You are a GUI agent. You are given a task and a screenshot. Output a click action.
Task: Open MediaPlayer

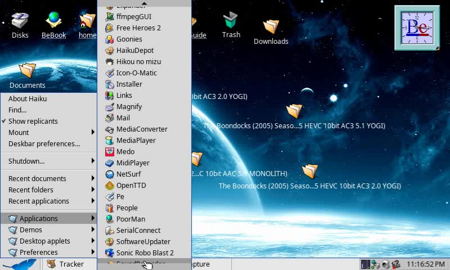(145, 140)
